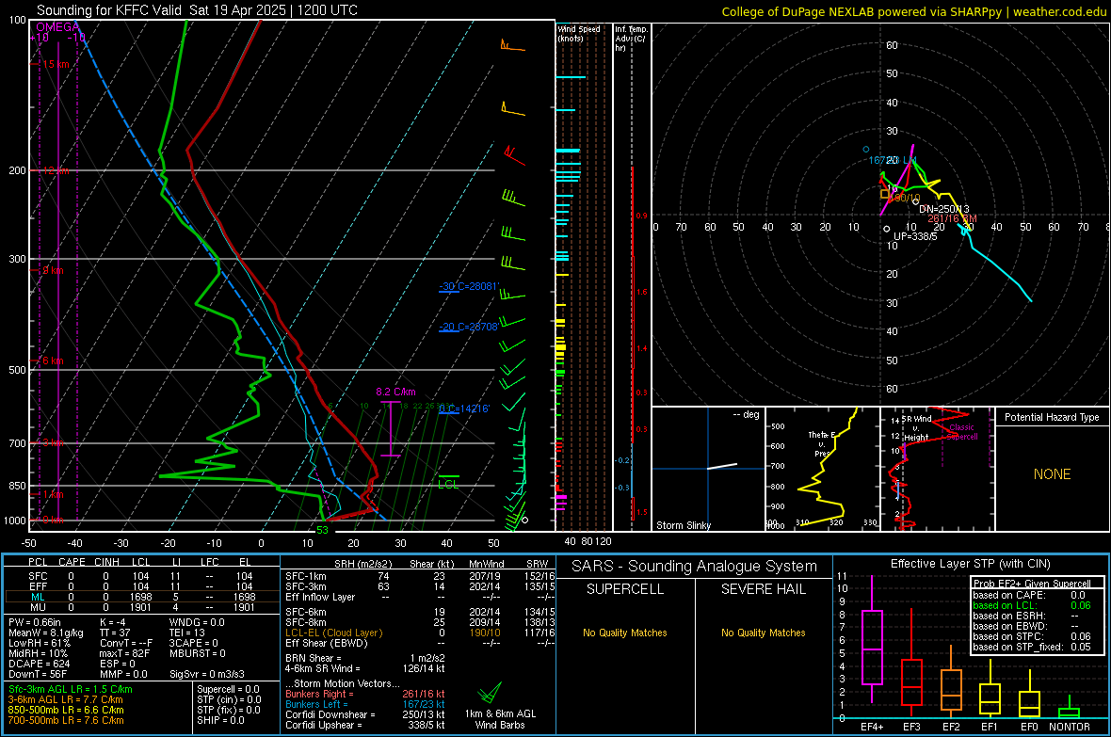
Task: Select the MU parcel row
Action: 140,607
